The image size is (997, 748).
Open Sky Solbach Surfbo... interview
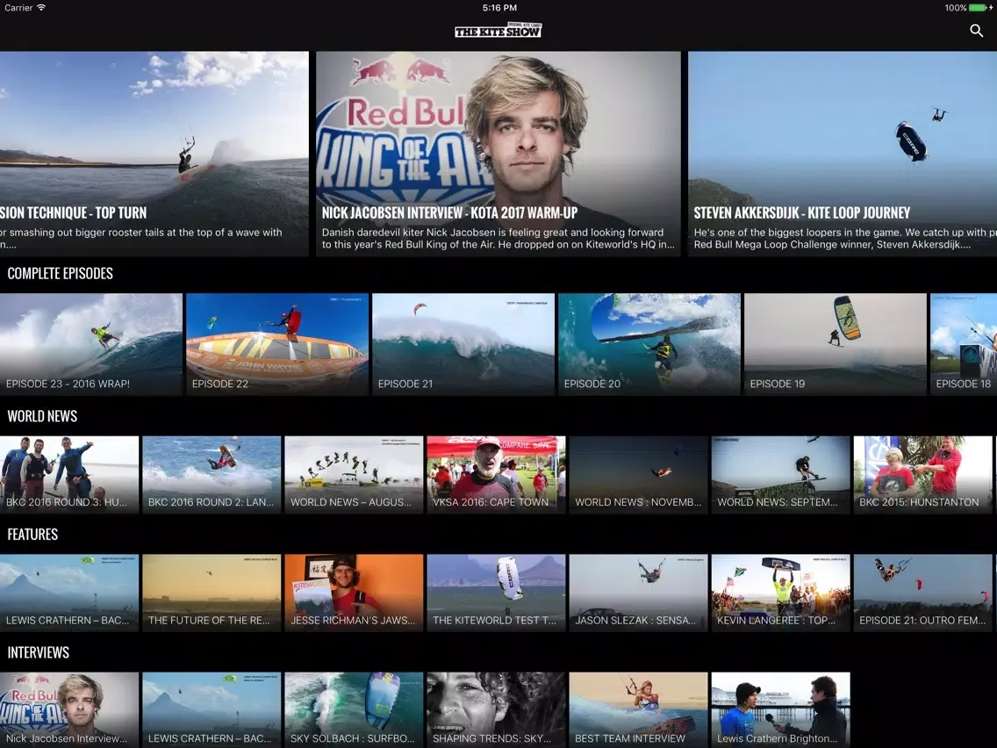[x=354, y=710]
